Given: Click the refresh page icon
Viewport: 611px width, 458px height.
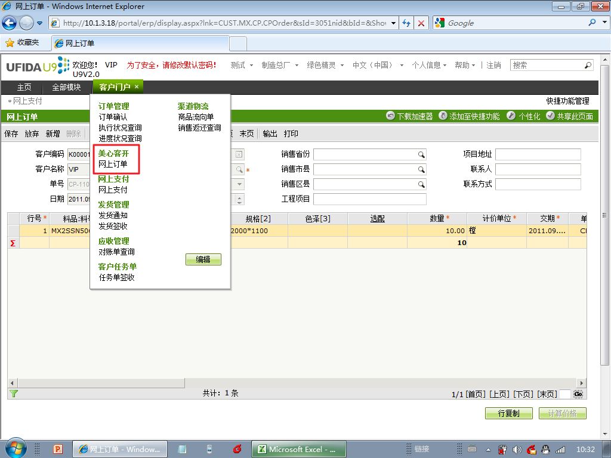Looking at the screenshot, I should point(406,23).
